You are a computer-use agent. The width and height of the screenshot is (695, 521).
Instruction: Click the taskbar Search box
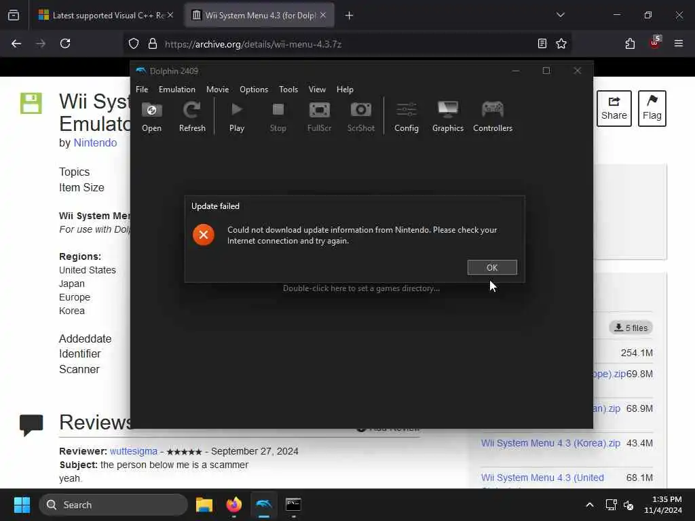point(113,505)
